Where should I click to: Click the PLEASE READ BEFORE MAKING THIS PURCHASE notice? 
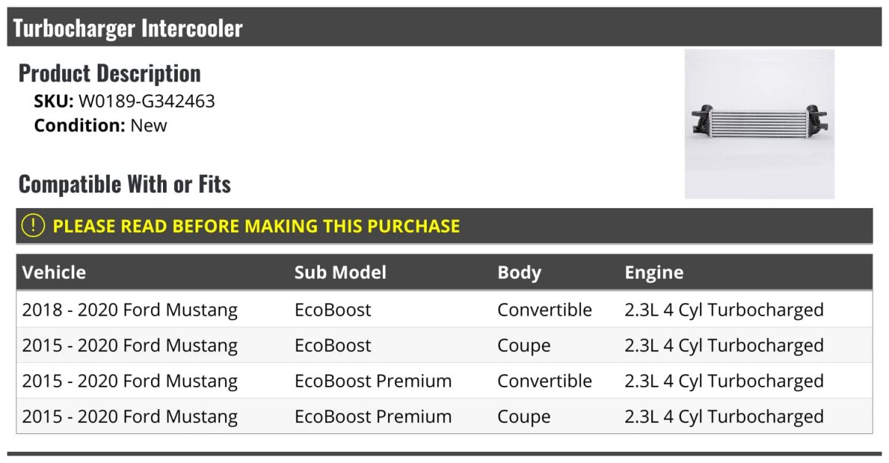256,226
